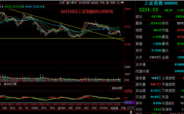
Task: Switch to the 盘后成交量 tab
Action: (x=10, y=84)
